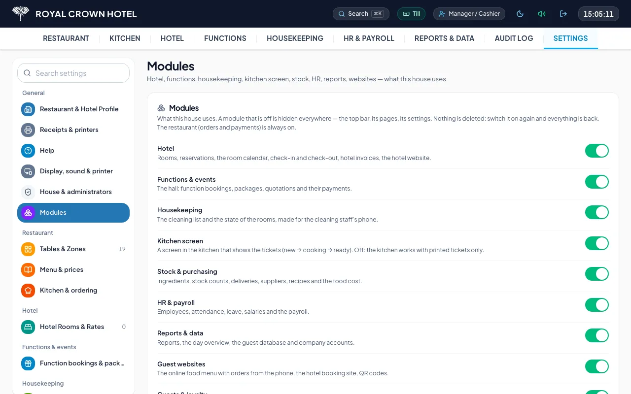The width and height of the screenshot is (631, 394).
Task: Click the Menu & prices book icon
Action: coord(28,270)
